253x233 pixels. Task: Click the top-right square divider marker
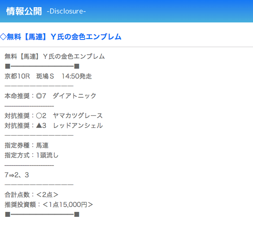click(77, 66)
